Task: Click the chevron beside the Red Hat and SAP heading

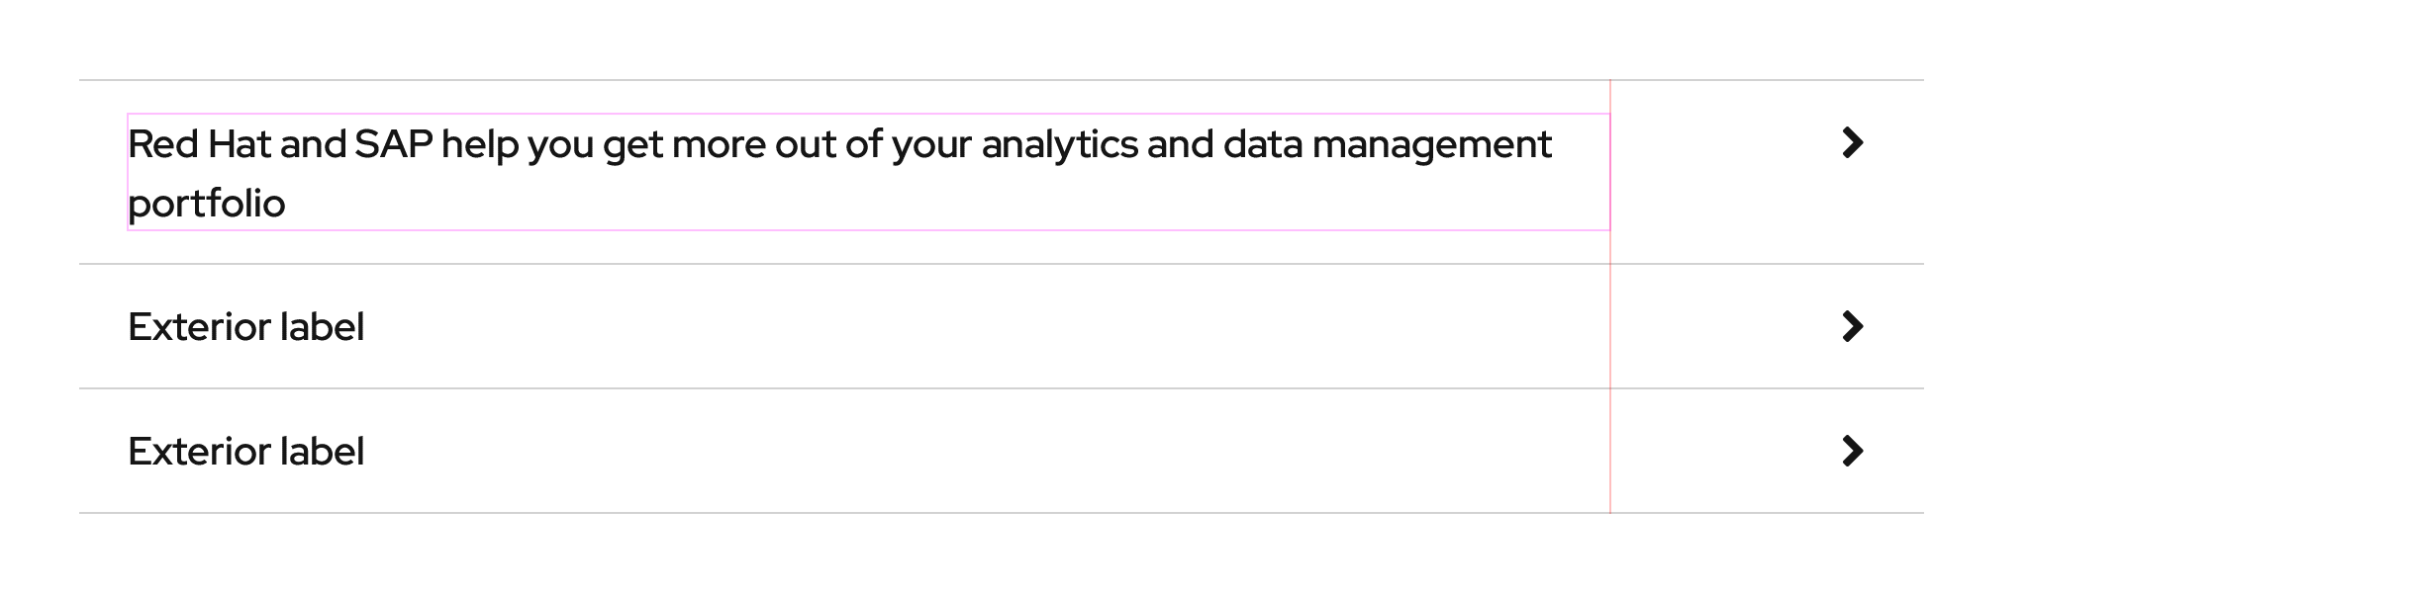Action: 1852,143
